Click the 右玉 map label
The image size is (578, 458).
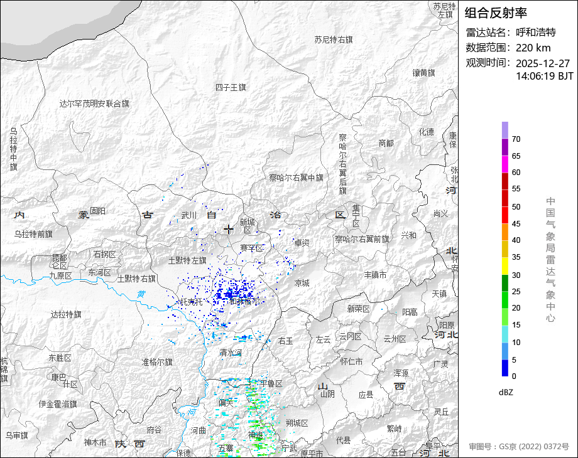pyautogui.click(x=286, y=341)
